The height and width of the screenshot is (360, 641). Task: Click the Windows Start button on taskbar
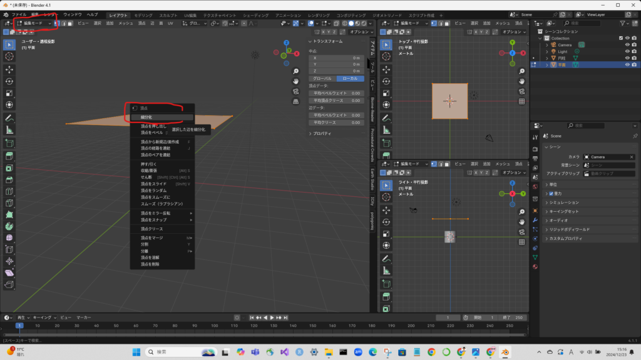tap(136, 352)
